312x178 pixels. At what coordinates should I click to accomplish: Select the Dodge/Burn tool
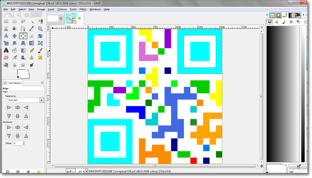click(32, 65)
